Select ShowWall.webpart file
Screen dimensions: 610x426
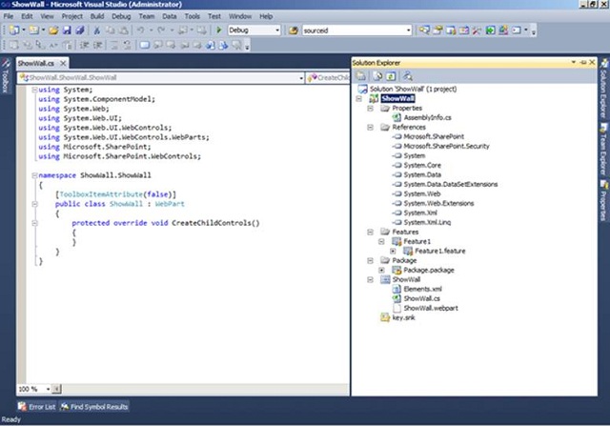tap(431, 308)
